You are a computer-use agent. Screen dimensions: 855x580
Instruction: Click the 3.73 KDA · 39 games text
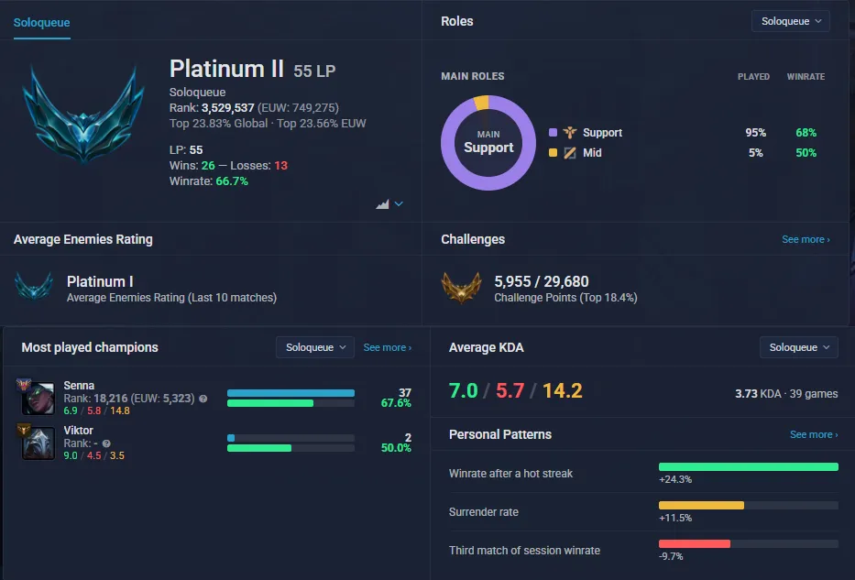click(x=786, y=394)
